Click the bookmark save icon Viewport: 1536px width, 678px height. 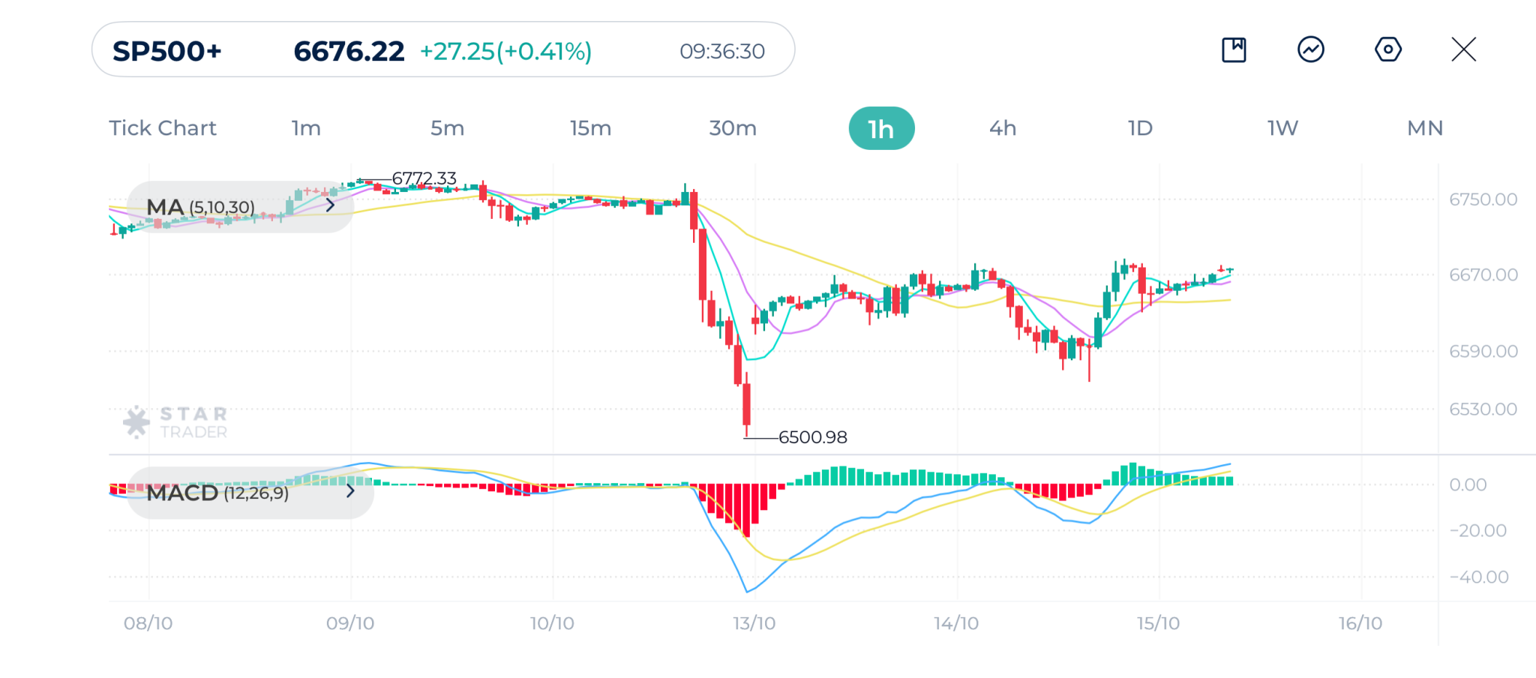(x=1234, y=50)
